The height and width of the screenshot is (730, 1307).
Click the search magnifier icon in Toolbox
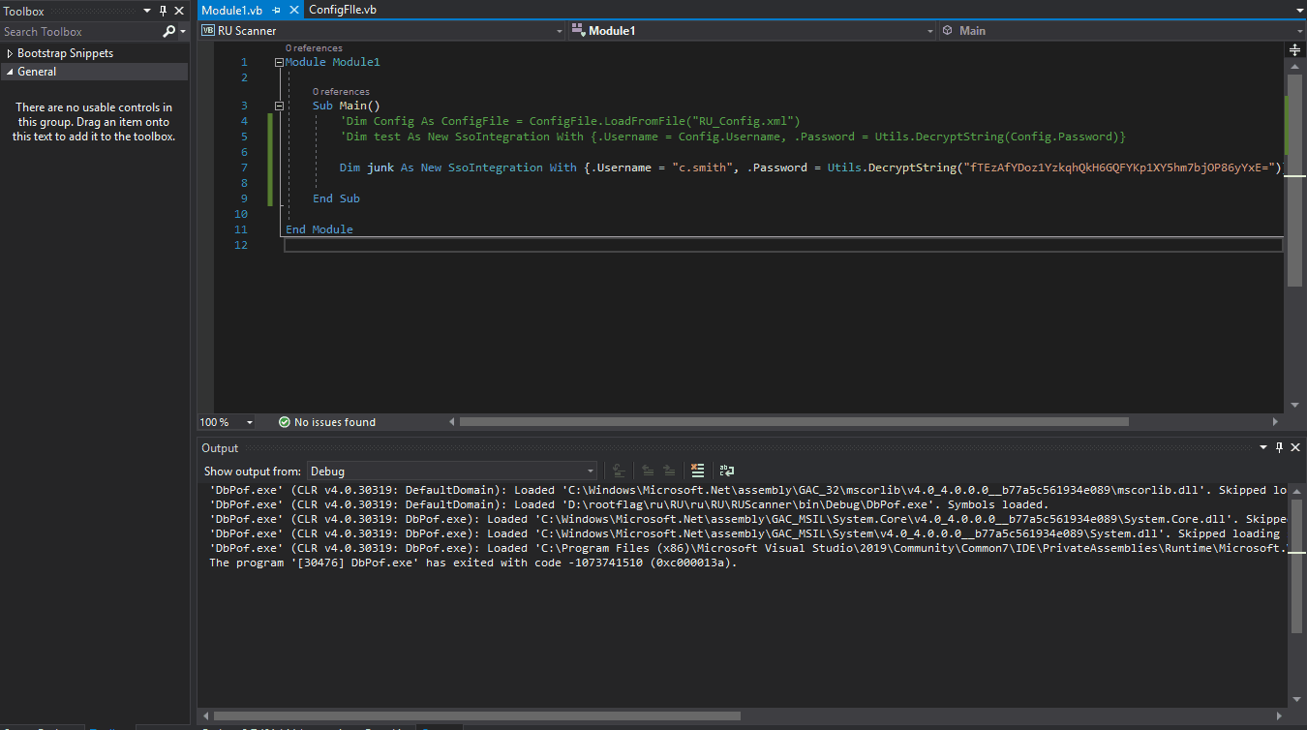(169, 32)
